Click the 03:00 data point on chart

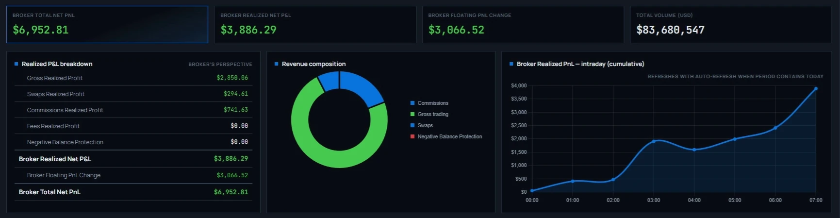(x=654, y=141)
